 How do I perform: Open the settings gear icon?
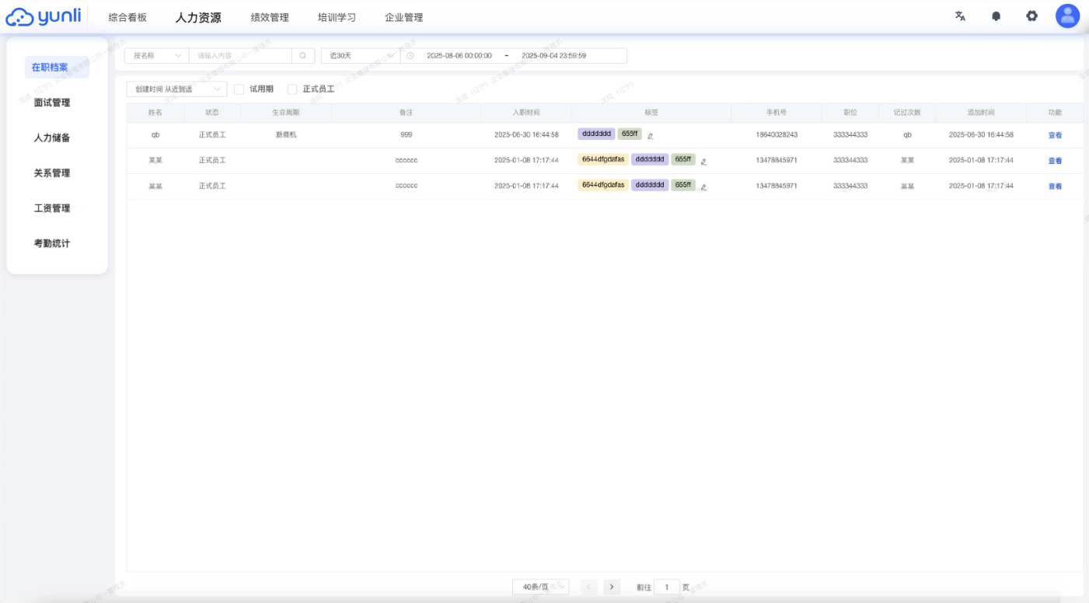click(x=1031, y=16)
